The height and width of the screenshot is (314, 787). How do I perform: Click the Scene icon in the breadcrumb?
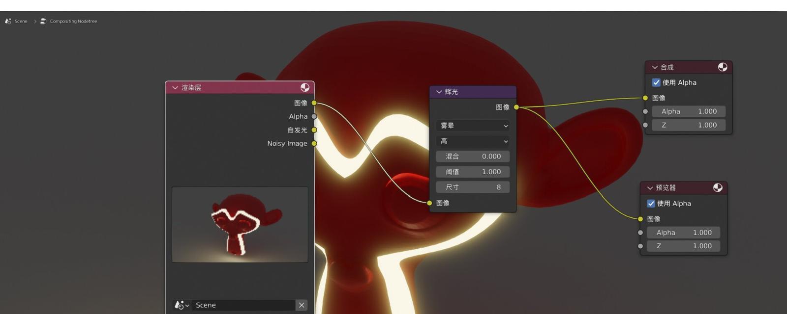click(8, 21)
